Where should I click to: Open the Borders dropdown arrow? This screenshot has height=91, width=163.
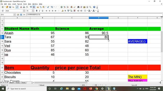pos(87,11)
